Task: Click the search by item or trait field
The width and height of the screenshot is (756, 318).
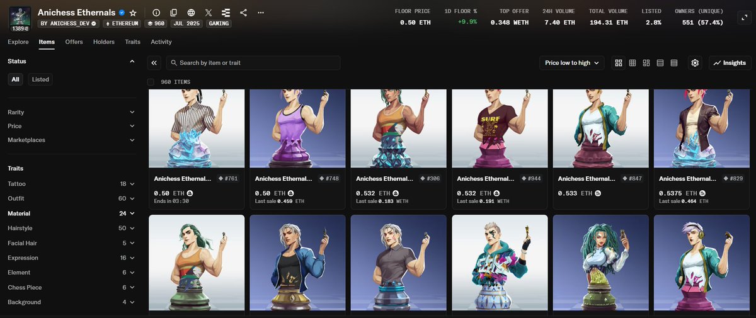Action: point(253,63)
